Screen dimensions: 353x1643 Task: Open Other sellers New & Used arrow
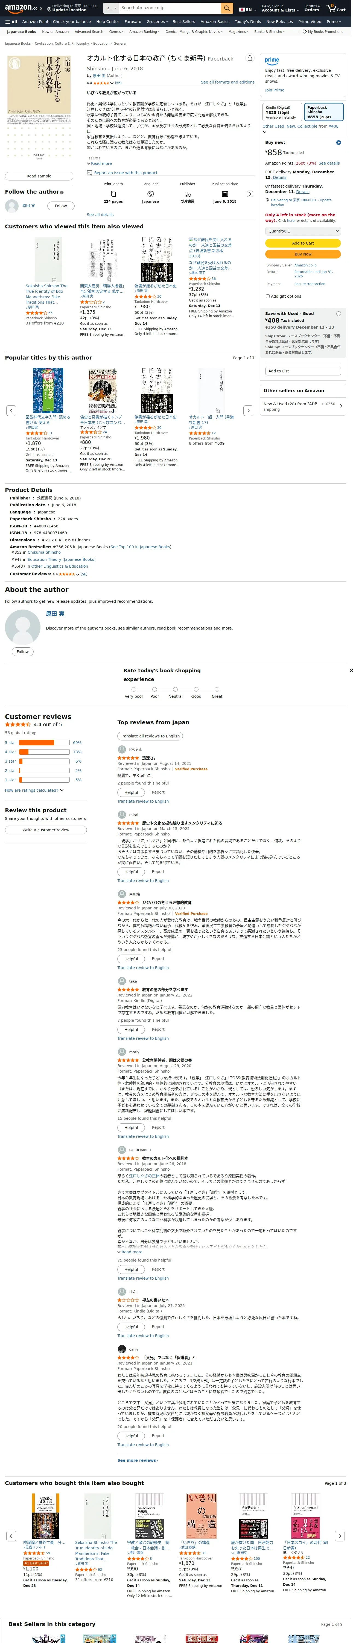(x=341, y=406)
